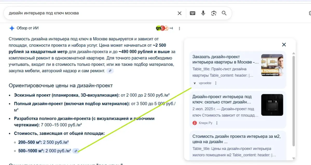Open the three-dot menu of the AI Overview
311x165 pixels.
pyautogui.click(x=179, y=28)
